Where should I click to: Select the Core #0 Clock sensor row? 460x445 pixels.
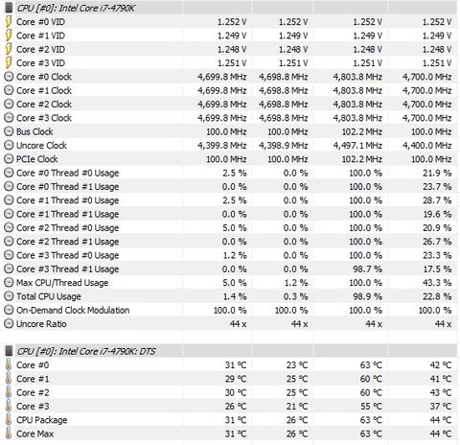coord(230,77)
